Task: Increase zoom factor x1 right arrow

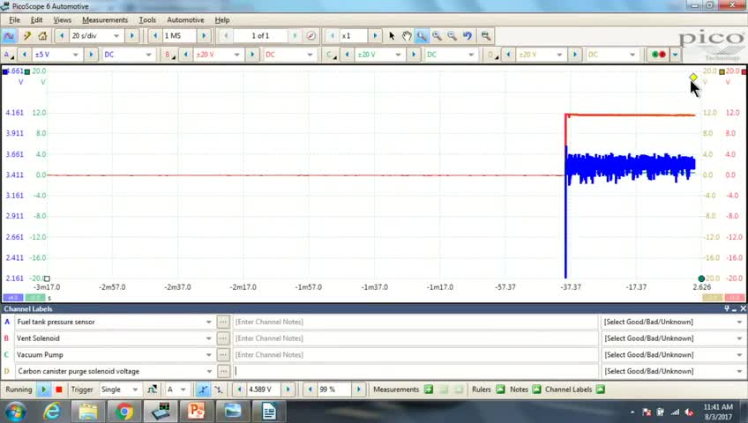Action: 375,36
